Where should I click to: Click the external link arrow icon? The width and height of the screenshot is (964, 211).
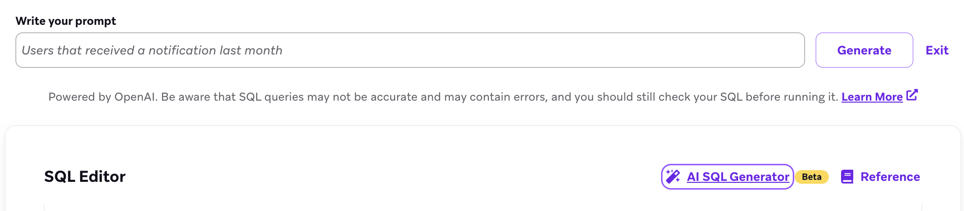912,95
